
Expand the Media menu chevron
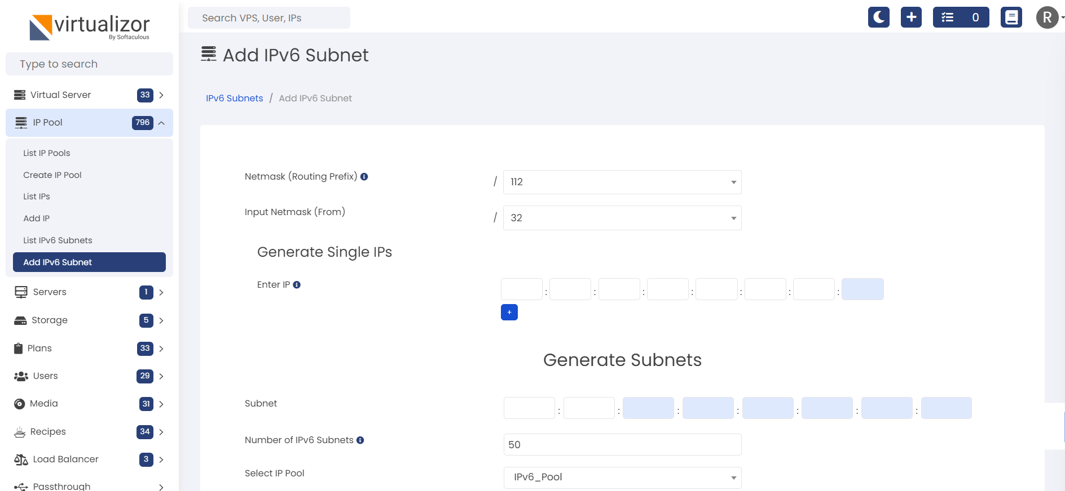(x=161, y=404)
